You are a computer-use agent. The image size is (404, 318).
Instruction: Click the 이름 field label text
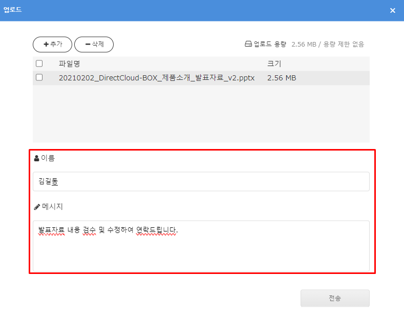pos(48,159)
